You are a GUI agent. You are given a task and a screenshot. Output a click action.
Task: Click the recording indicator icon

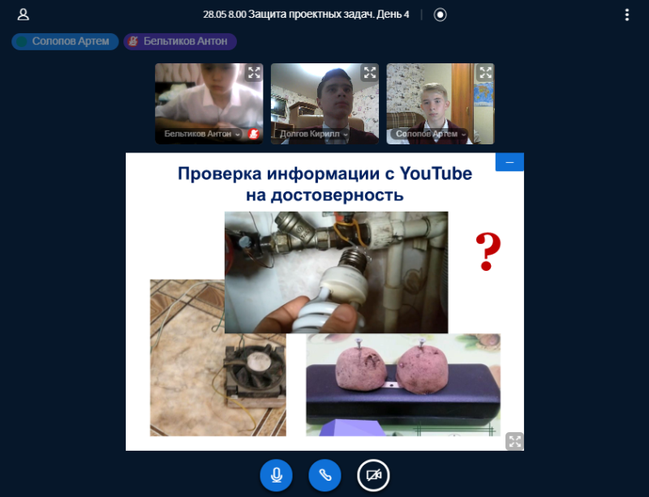tap(440, 15)
